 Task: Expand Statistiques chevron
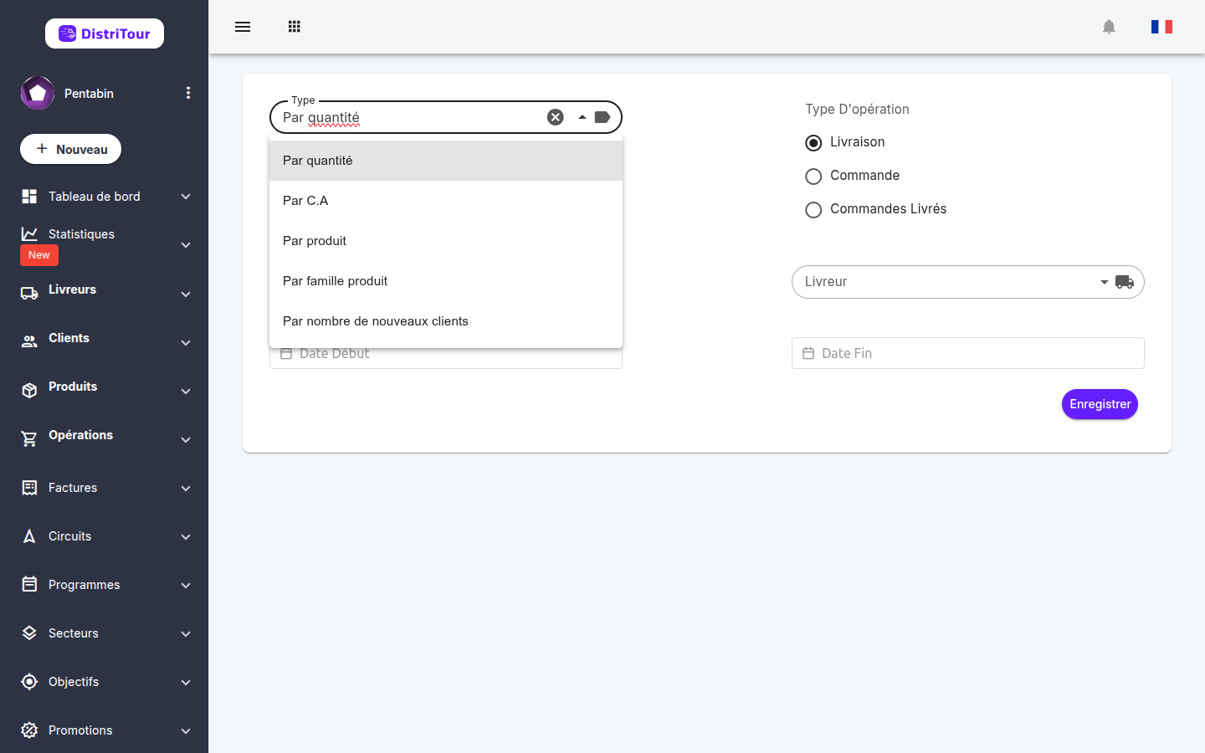(x=186, y=245)
